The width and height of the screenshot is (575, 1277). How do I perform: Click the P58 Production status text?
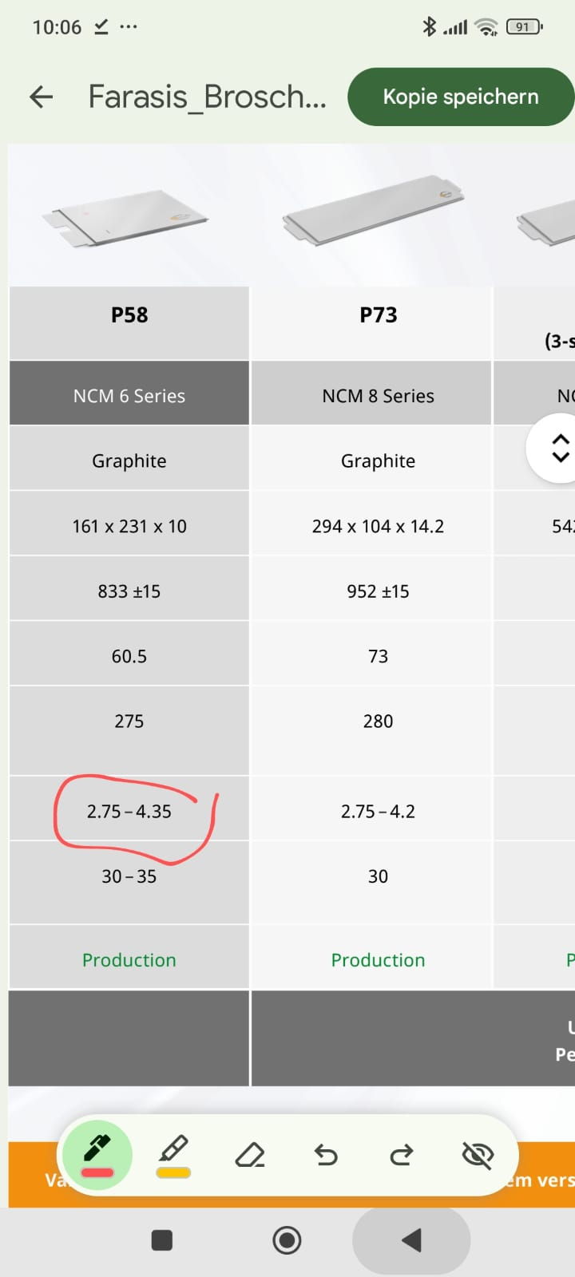129,960
